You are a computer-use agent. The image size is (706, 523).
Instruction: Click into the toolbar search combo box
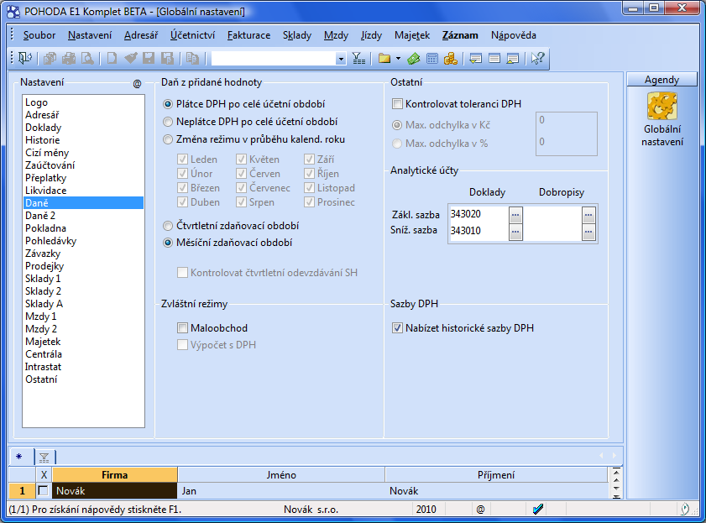(x=274, y=59)
